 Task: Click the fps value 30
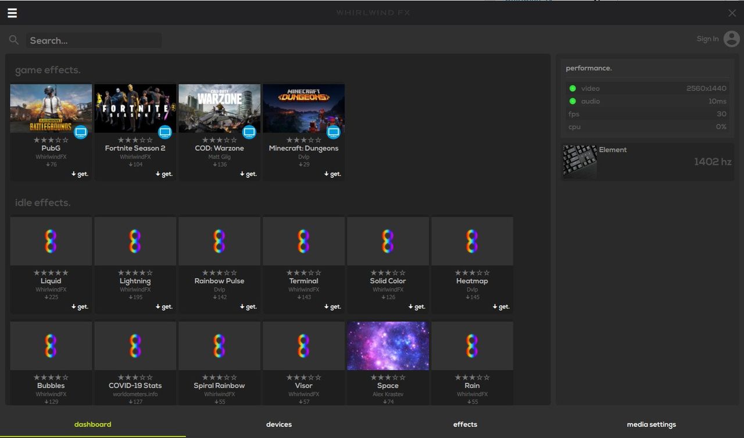click(721, 114)
